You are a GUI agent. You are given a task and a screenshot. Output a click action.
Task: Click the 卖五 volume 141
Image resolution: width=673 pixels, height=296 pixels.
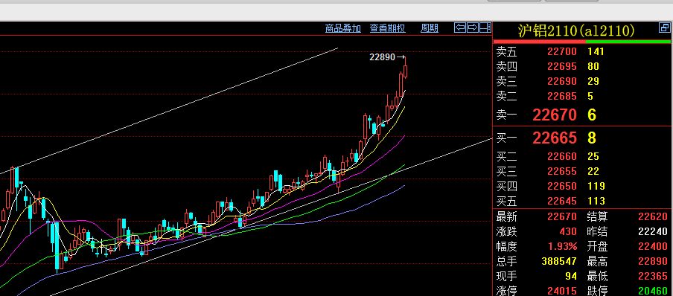596,52
